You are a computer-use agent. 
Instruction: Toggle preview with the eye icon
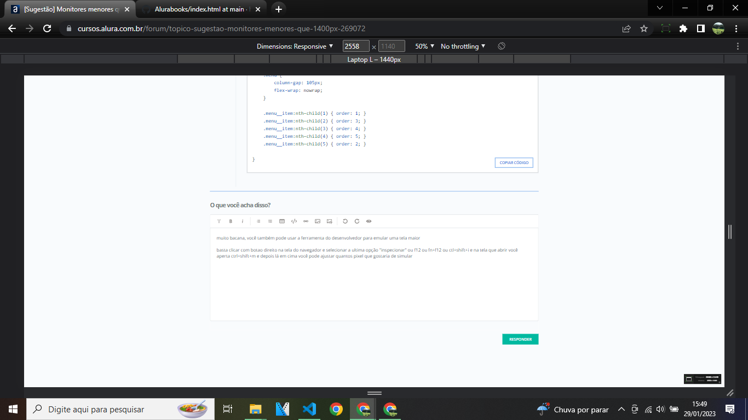(x=369, y=221)
